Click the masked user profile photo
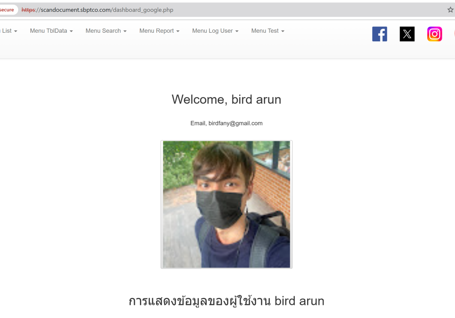Image resolution: width=455 pixels, height=318 pixels. coord(226,204)
